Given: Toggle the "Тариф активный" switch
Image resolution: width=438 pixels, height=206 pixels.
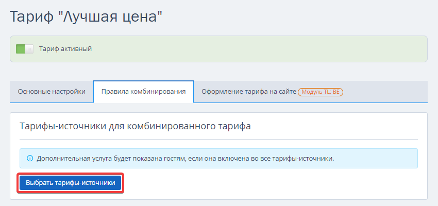Looking at the screenshot, I should pyautogui.click(x=25, y=49).
